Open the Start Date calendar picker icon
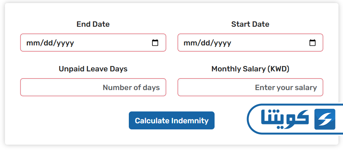Screen dimensions: 343x150 [x=313, y=43]
